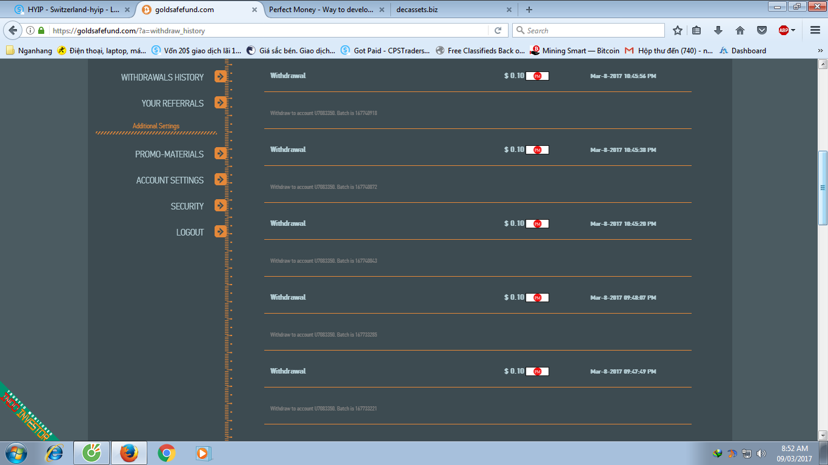Bookmark this page with the star icon
This screenshot has width=828, height=465.
(x=678, y=30)
